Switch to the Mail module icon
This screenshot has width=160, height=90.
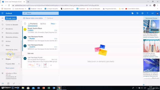tap(3, 83)
